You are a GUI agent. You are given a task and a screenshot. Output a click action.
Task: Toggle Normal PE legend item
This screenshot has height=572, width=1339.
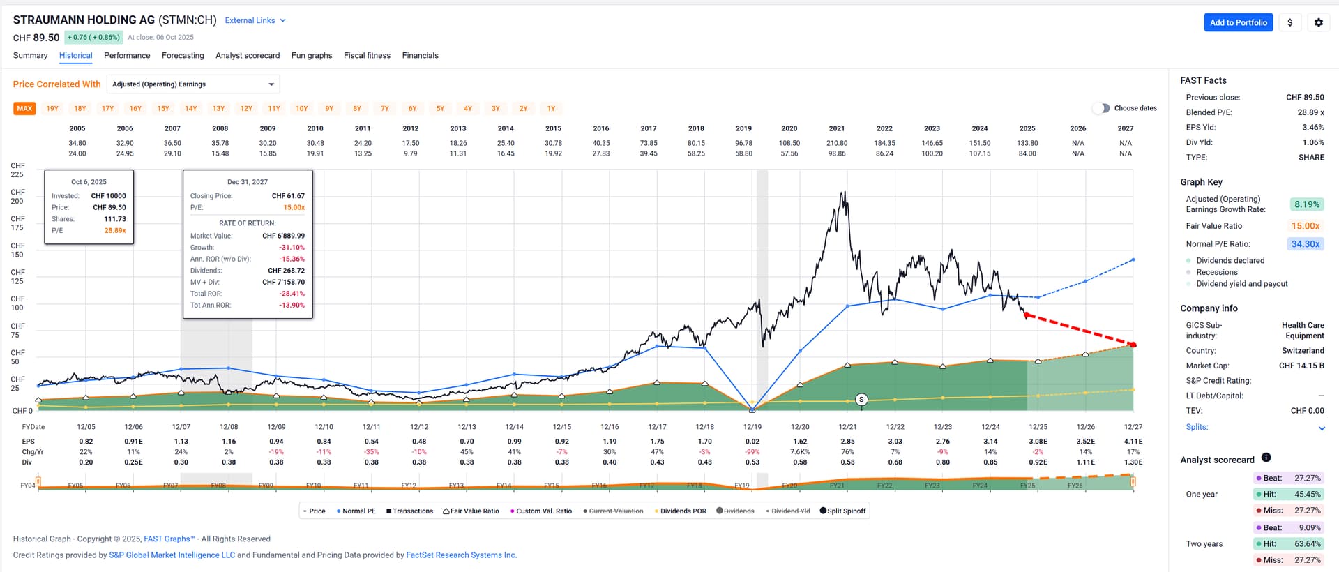(x=356, y=511)
